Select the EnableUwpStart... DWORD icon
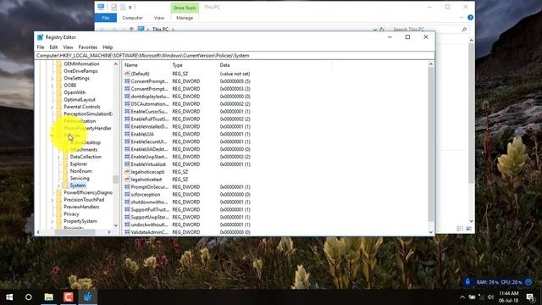Viewport: 542px width, 305px height. tap(127, 157)
